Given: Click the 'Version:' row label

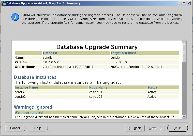Looking at the screenshot, I should (21, 62).
